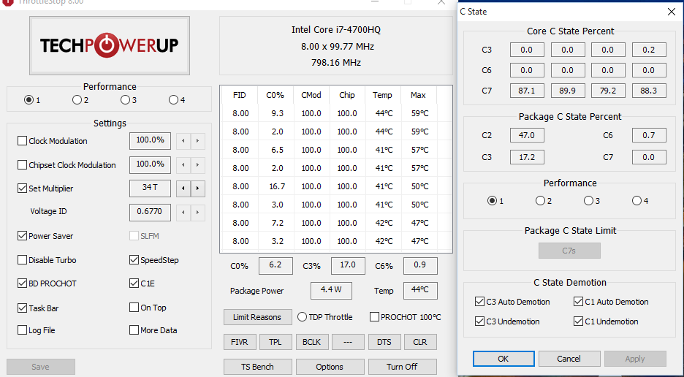The height and width of the screenshot is (377, 684).
Task: Click the Max column header
Action: click(418, 95)
